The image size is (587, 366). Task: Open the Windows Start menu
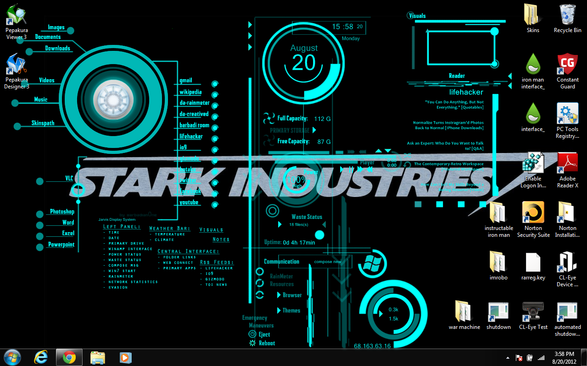(11, 357)
